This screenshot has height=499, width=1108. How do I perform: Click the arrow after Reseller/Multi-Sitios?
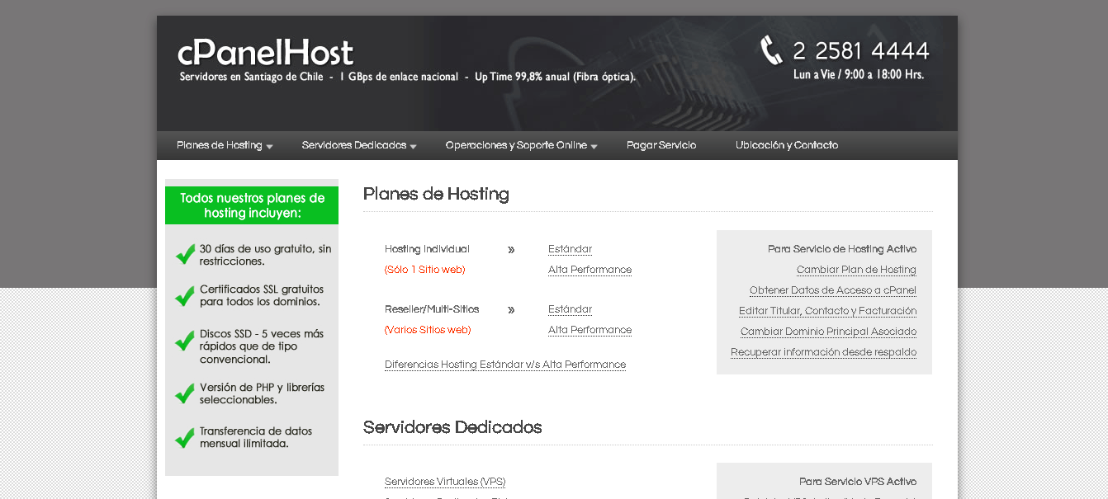511,309
